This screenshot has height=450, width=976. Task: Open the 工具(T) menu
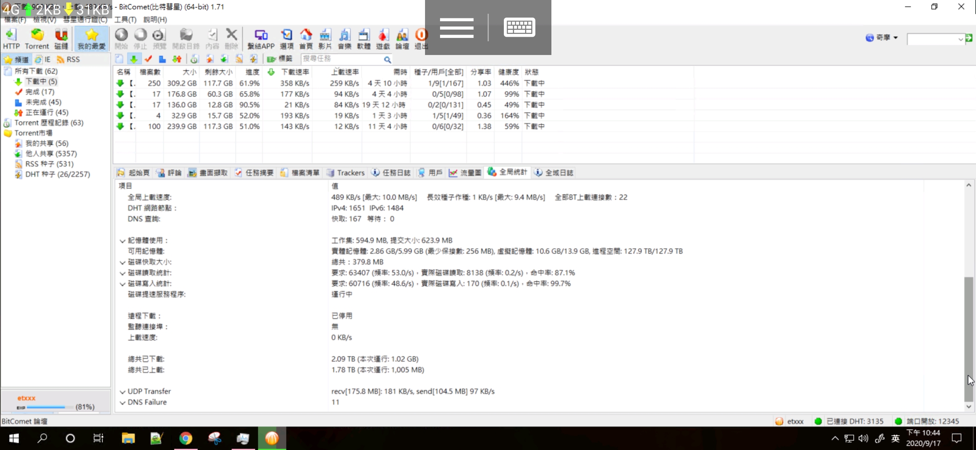(x=126, y=20)
